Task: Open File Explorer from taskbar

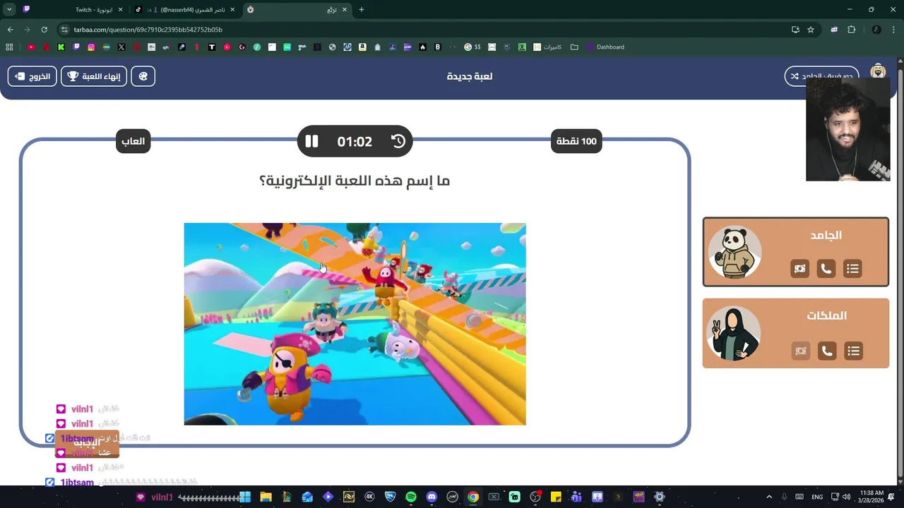Action: 266,497
